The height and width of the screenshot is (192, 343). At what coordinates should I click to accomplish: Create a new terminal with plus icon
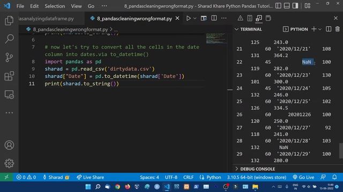coord(314,29)
